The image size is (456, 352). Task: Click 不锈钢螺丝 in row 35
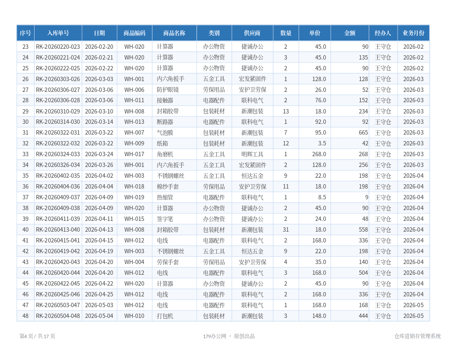click(171, 176)
